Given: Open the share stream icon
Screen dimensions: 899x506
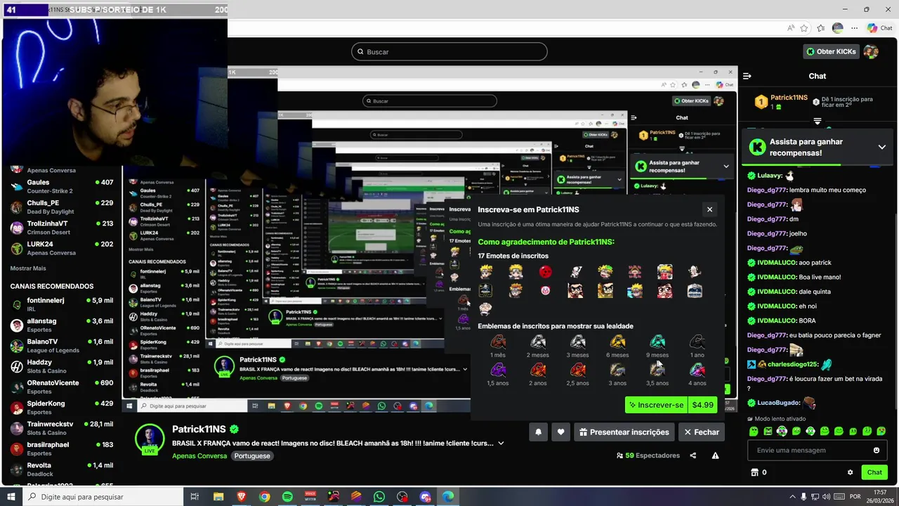Looking at the screenshot, I should pos(693,455).
